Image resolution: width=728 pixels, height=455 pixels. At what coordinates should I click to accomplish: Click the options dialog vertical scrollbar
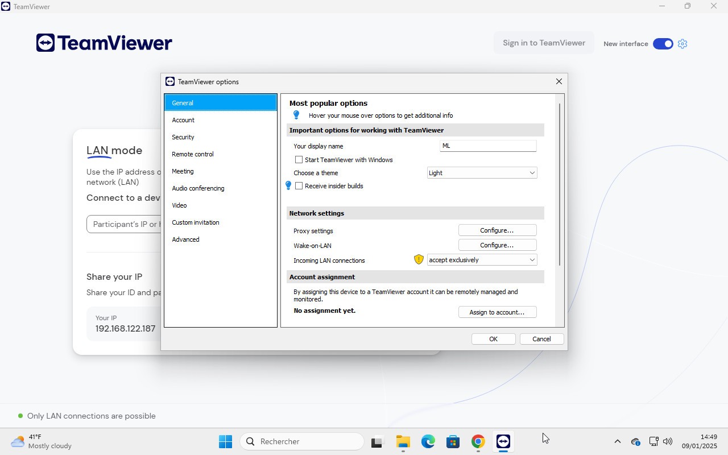point(560,182)
